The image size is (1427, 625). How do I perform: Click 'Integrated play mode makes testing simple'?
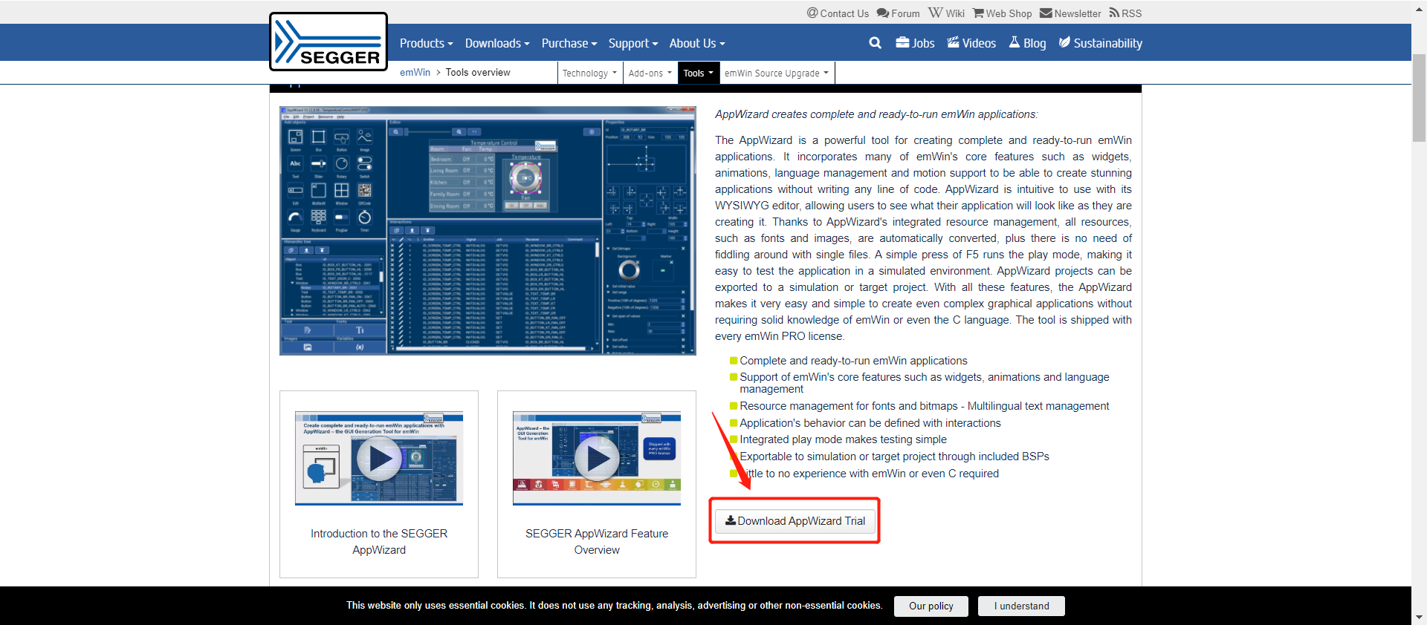(x=843, y=439)
